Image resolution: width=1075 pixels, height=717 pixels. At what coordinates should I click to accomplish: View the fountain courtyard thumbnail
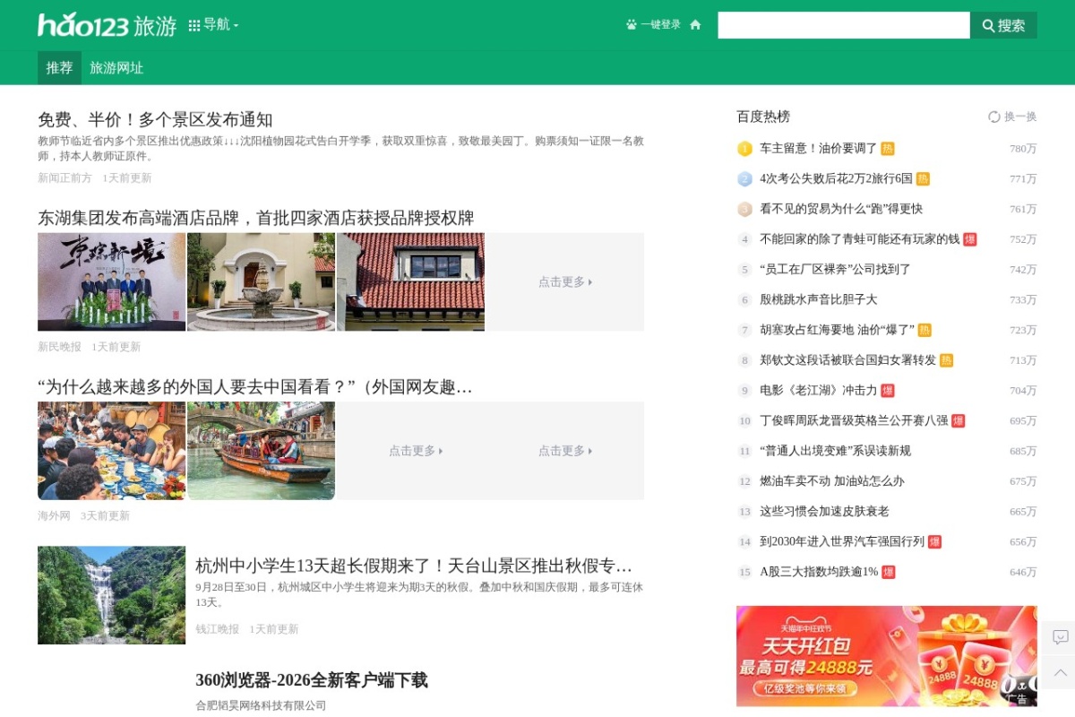261,281
